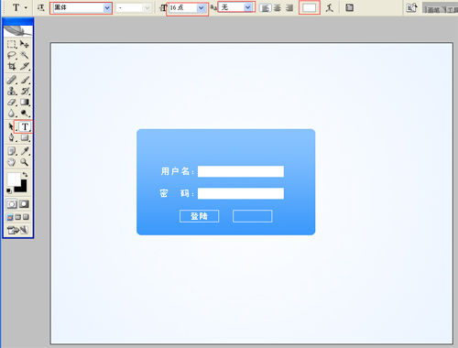Select the Clone Stamp tool
The image size is (458, 348).
tap(12, 91)
